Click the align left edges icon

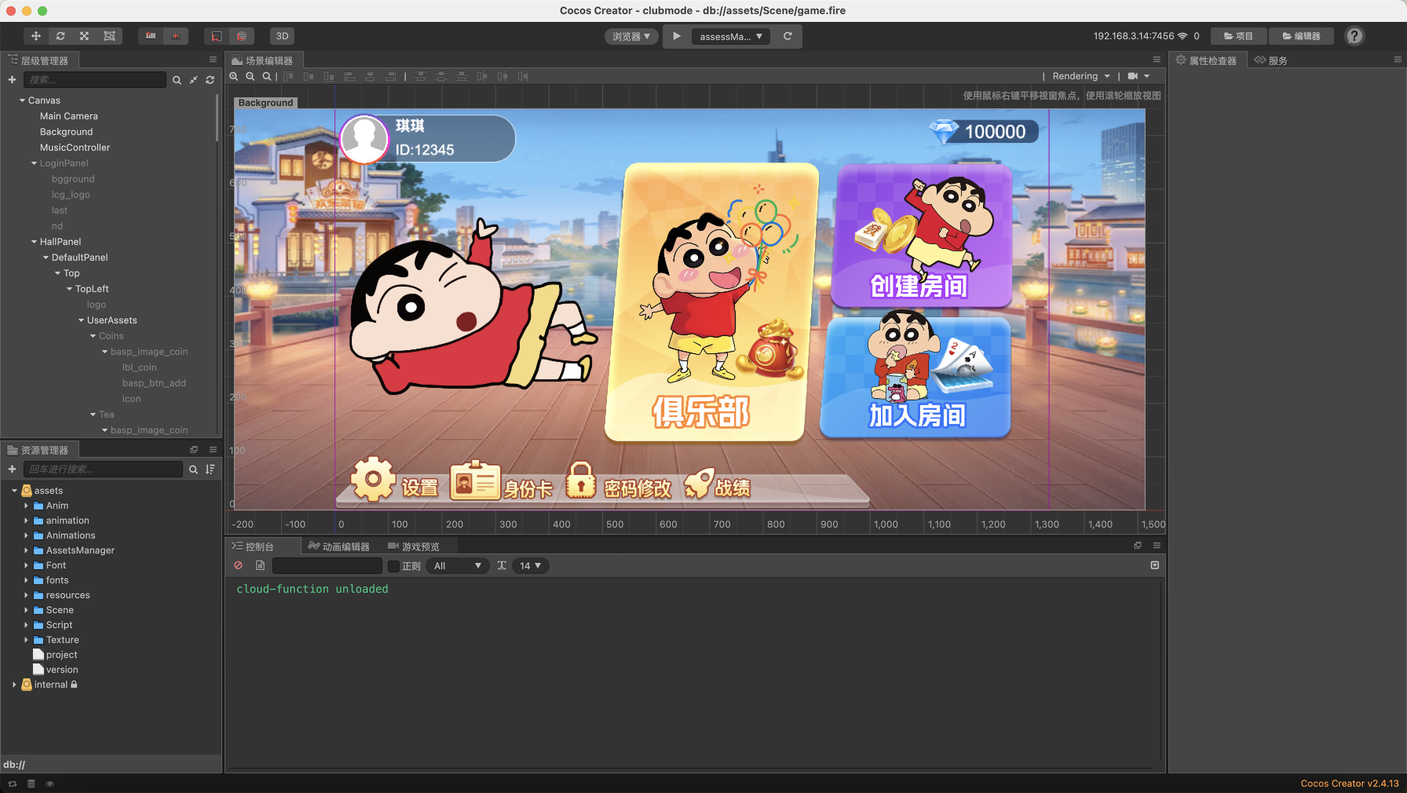point(349,77)
